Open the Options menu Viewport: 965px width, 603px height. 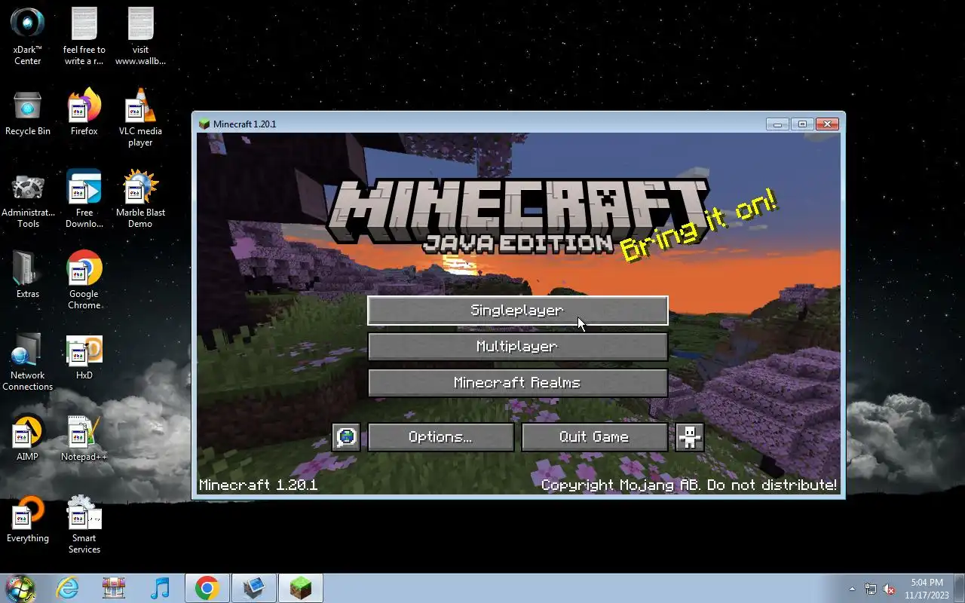tap(440, 437)
